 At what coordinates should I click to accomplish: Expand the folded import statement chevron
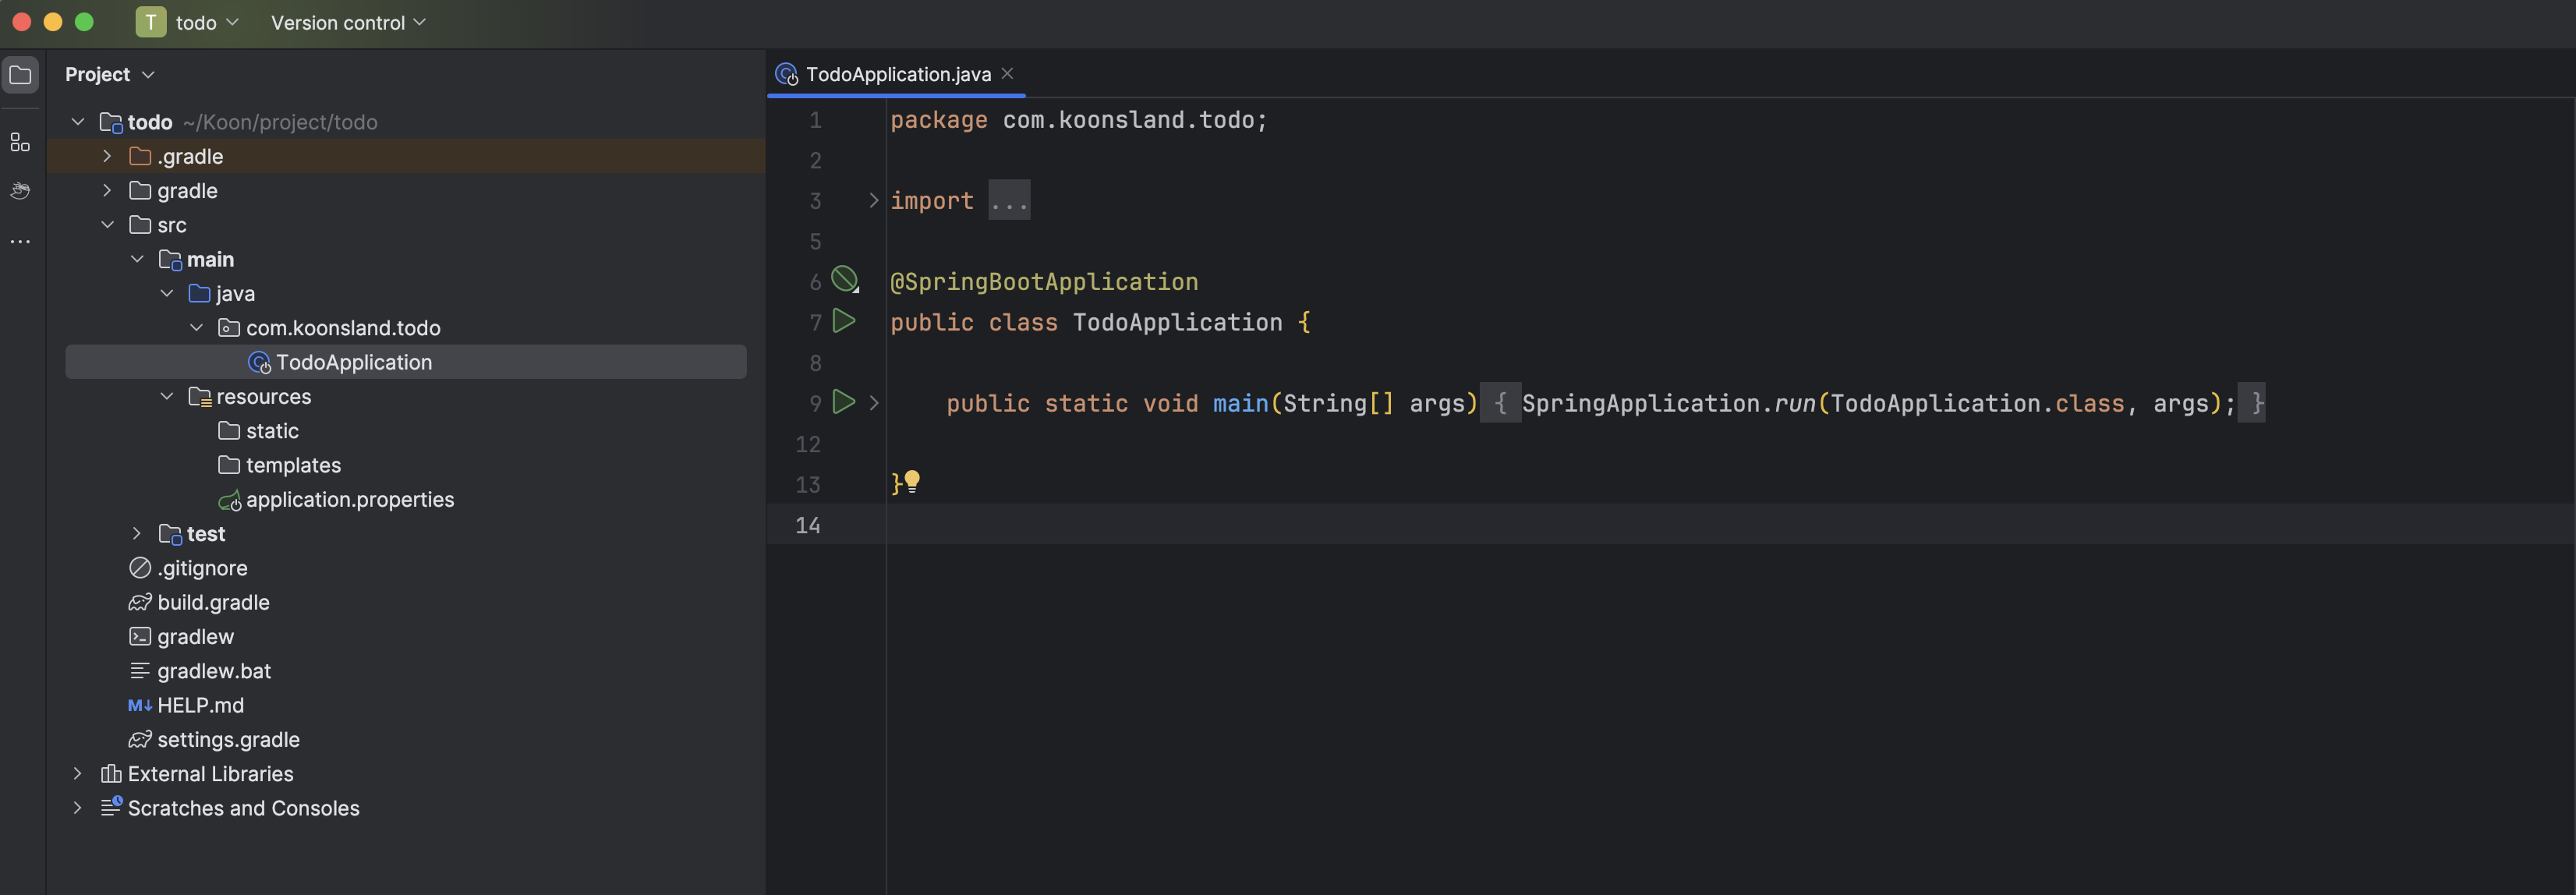873,201
